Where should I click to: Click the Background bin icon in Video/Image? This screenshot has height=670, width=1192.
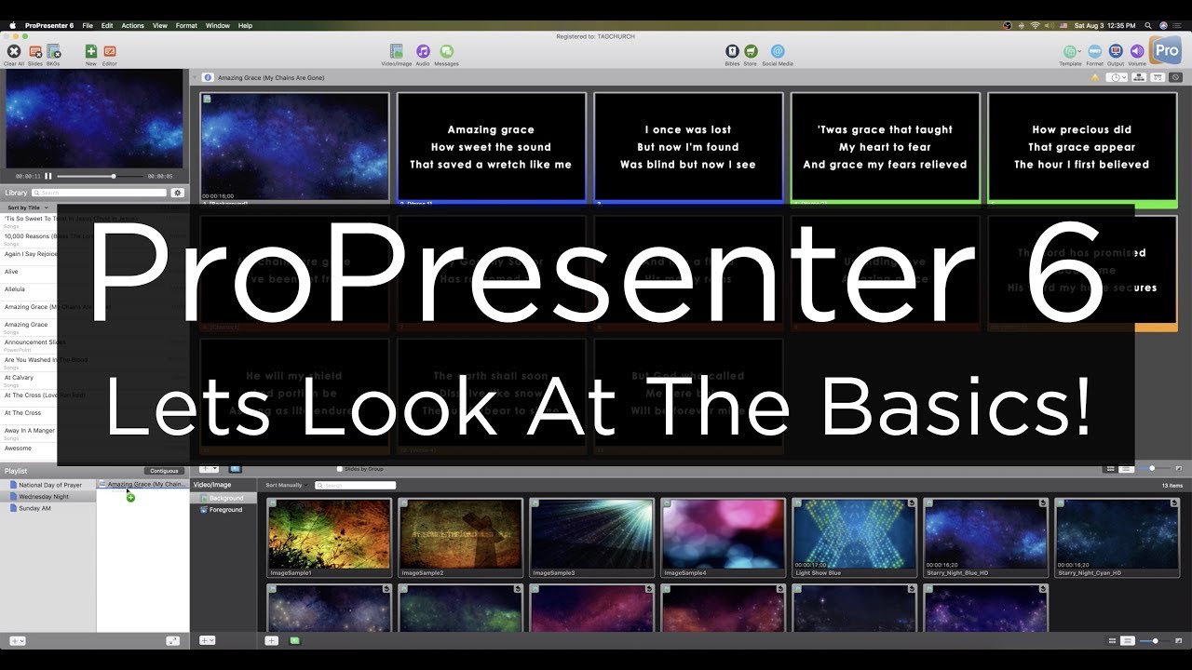(204, 498)
